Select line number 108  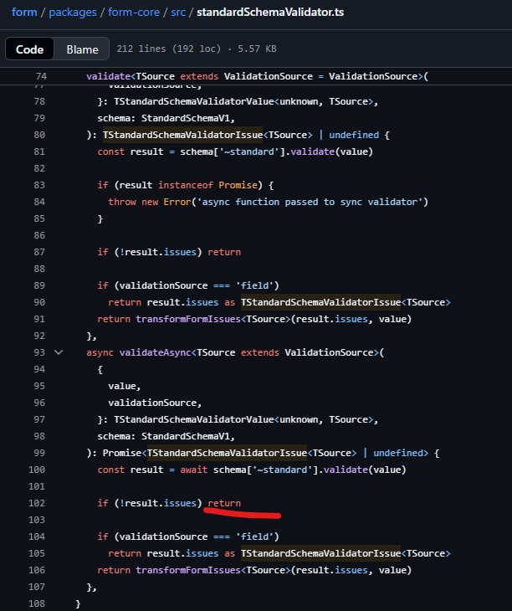pos(37,603)
